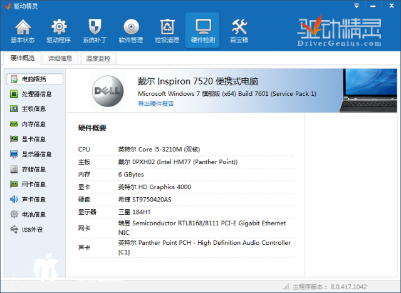Image resolution: width=401 pixels, height=293 pixels.
Task: Open the 百宝箱 toolbox
Action: coord(239,31)
